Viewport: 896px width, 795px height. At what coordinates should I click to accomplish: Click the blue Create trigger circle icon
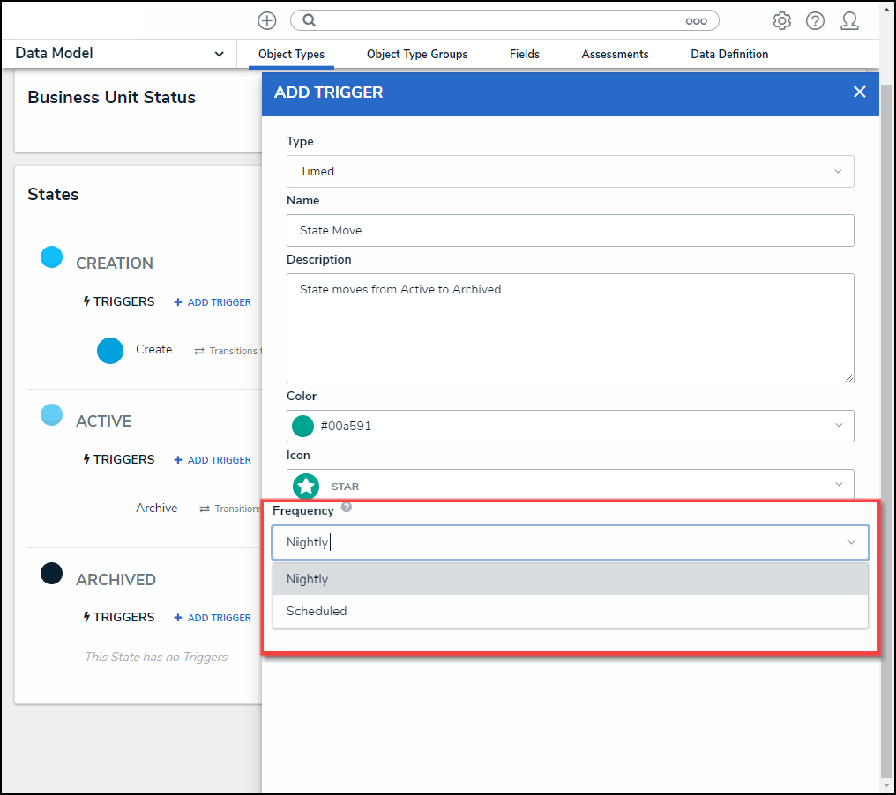[110, 351]
